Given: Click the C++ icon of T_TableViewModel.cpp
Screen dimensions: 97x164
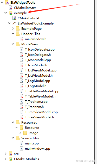Looking at the screenshot, I should [x=21, y=91].
